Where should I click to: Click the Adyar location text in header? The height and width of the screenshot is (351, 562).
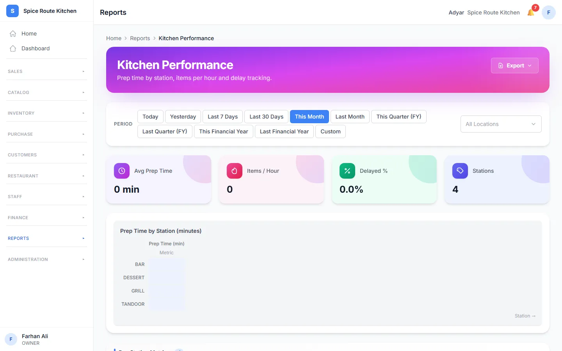tap(456, 12)
